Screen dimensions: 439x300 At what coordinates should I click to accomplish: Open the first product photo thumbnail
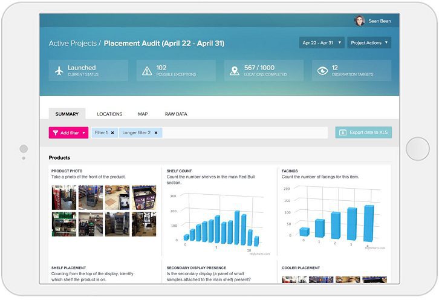(x=64, y=197)
